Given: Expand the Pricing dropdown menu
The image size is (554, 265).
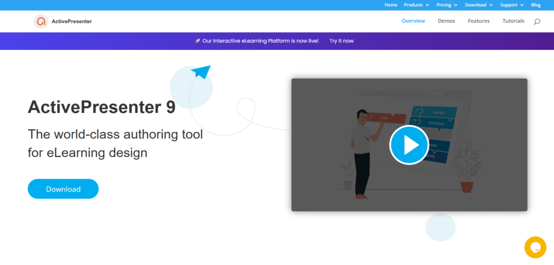Looking at the screenshot, I should (x=447, y=5).
